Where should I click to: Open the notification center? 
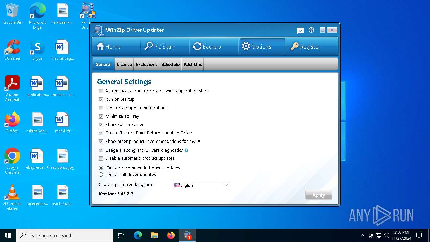tap(419, 235)
